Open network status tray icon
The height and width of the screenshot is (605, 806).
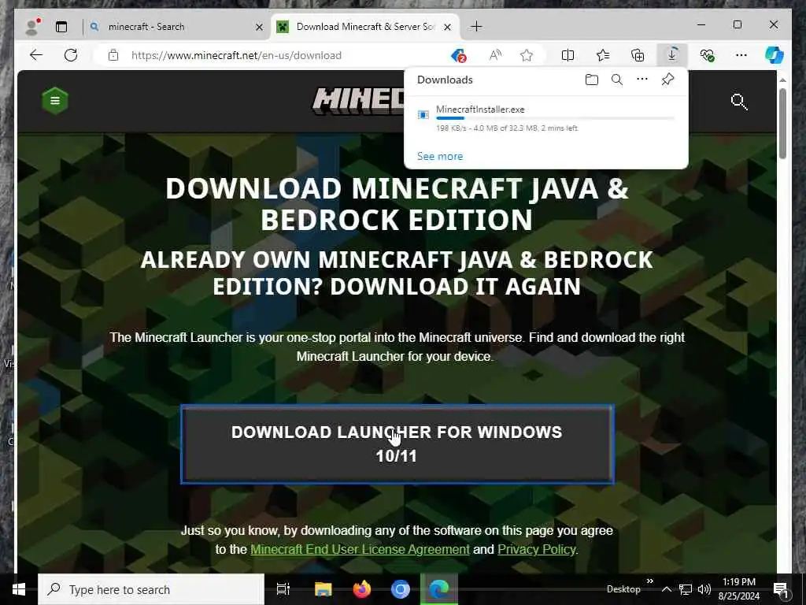pyautogui.click(x=686, y=589)
